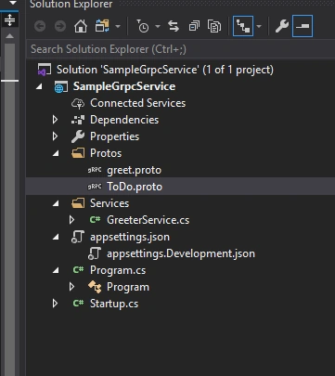The width and height of the screenshot is (335, 376).
Task: Click C# icon beside Program.cs
Action: 78,270
